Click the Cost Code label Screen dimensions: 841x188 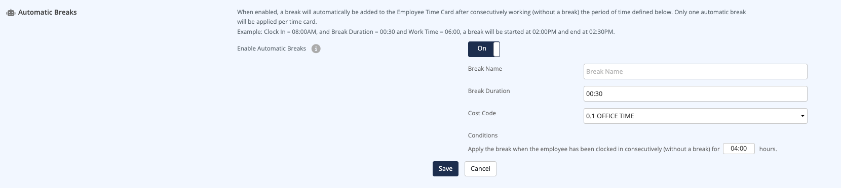(x=482, y=113)
